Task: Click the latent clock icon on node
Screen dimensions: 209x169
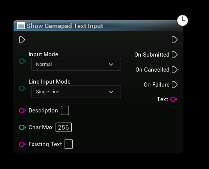Action: coord(182,21)
